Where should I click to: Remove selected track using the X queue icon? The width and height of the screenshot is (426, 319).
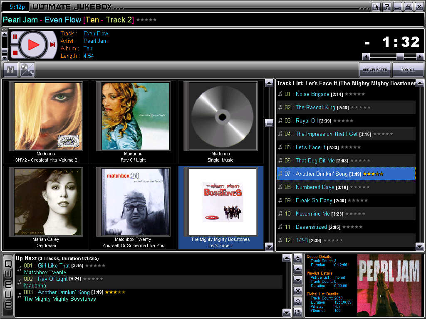297,291
